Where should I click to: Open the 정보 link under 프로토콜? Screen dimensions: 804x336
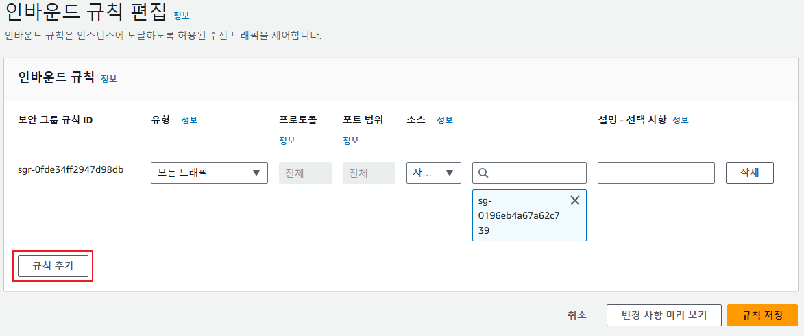[287, 141]
